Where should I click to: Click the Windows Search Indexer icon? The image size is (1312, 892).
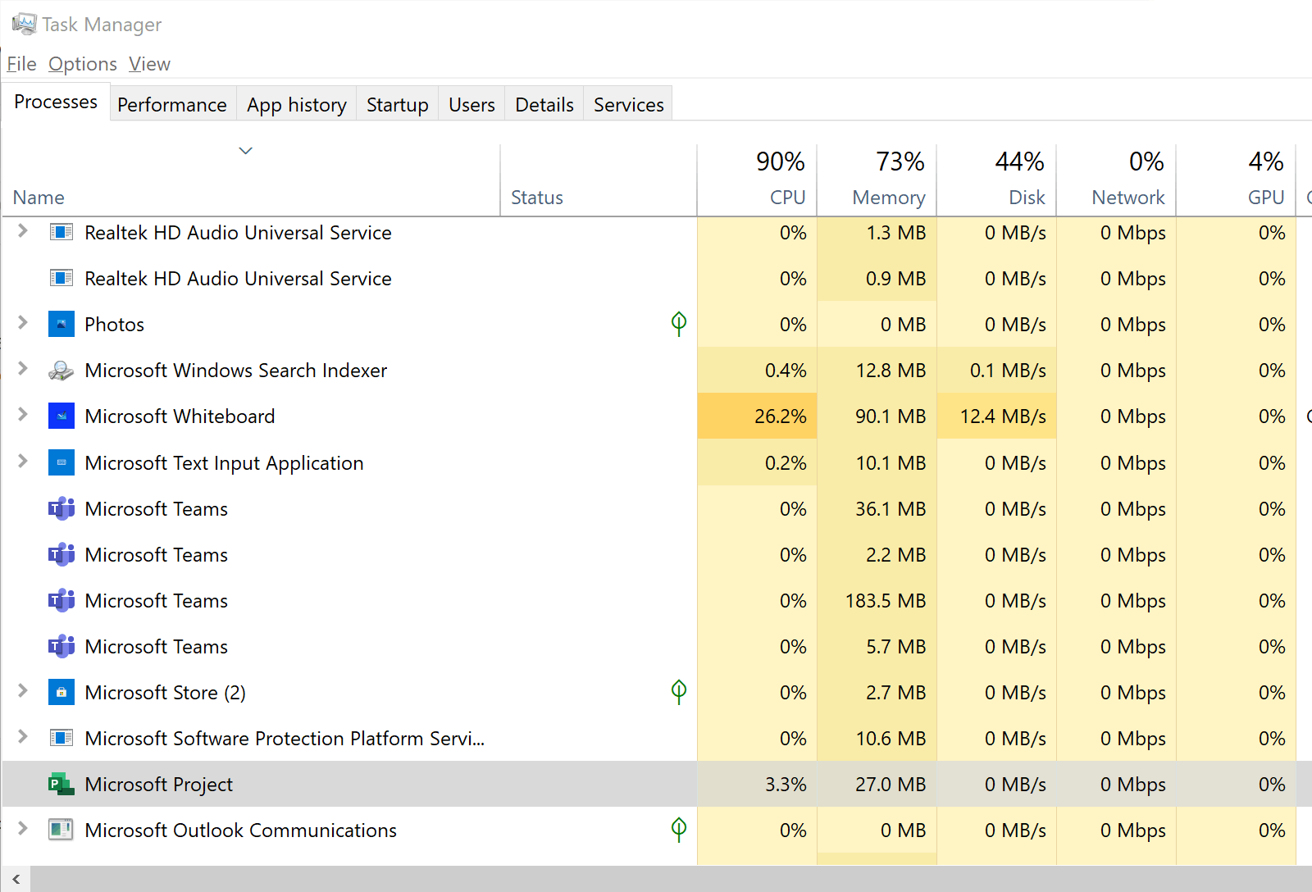[x=61, y=371]
